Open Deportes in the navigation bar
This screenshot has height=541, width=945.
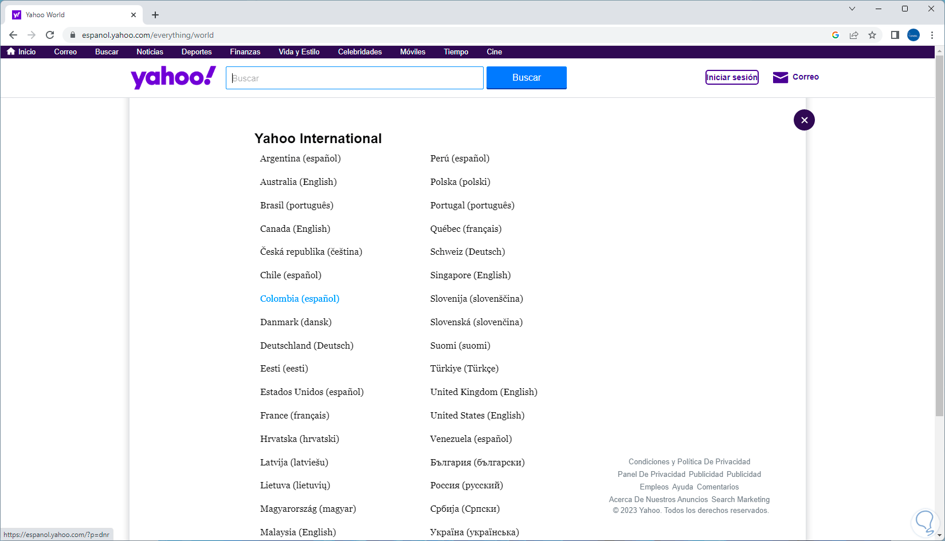click(197, 52)
